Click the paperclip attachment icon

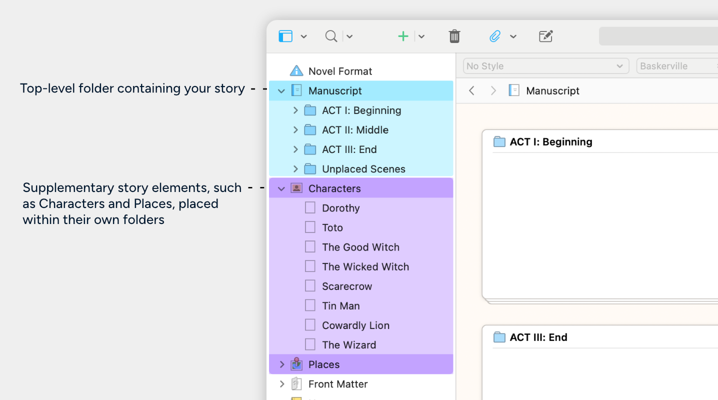495,36
